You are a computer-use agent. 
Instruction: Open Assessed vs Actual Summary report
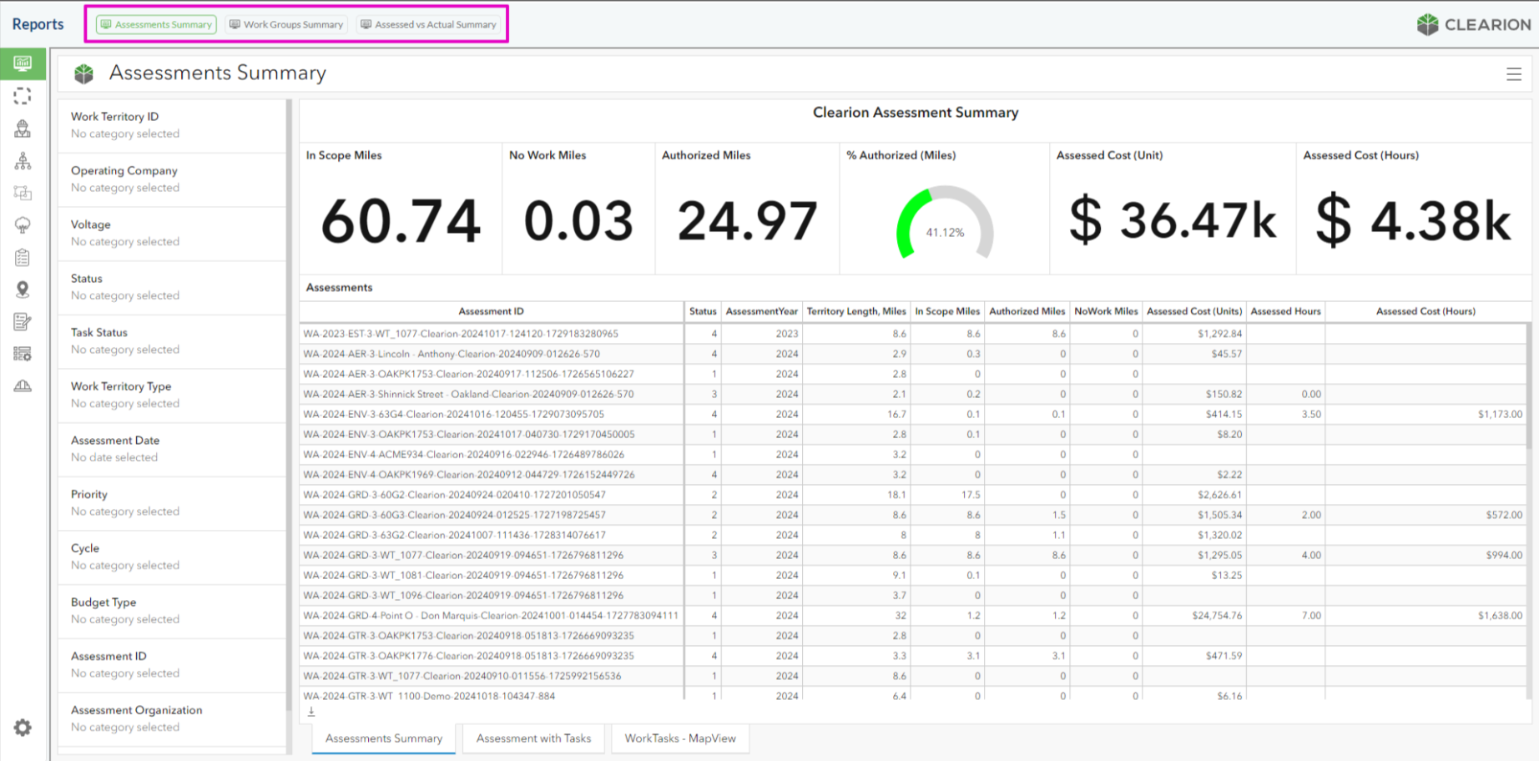click(x=428, y=25)
